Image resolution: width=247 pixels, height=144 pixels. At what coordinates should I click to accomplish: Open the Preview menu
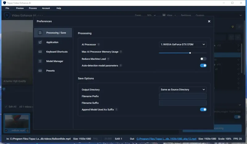(x=20, y=8)
